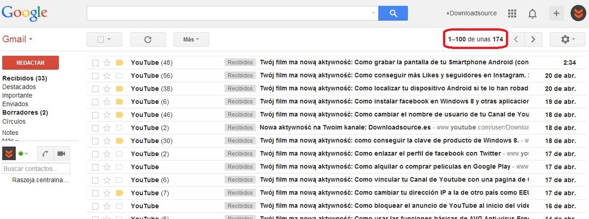Open the Google apps grid

tap(512, 13)
